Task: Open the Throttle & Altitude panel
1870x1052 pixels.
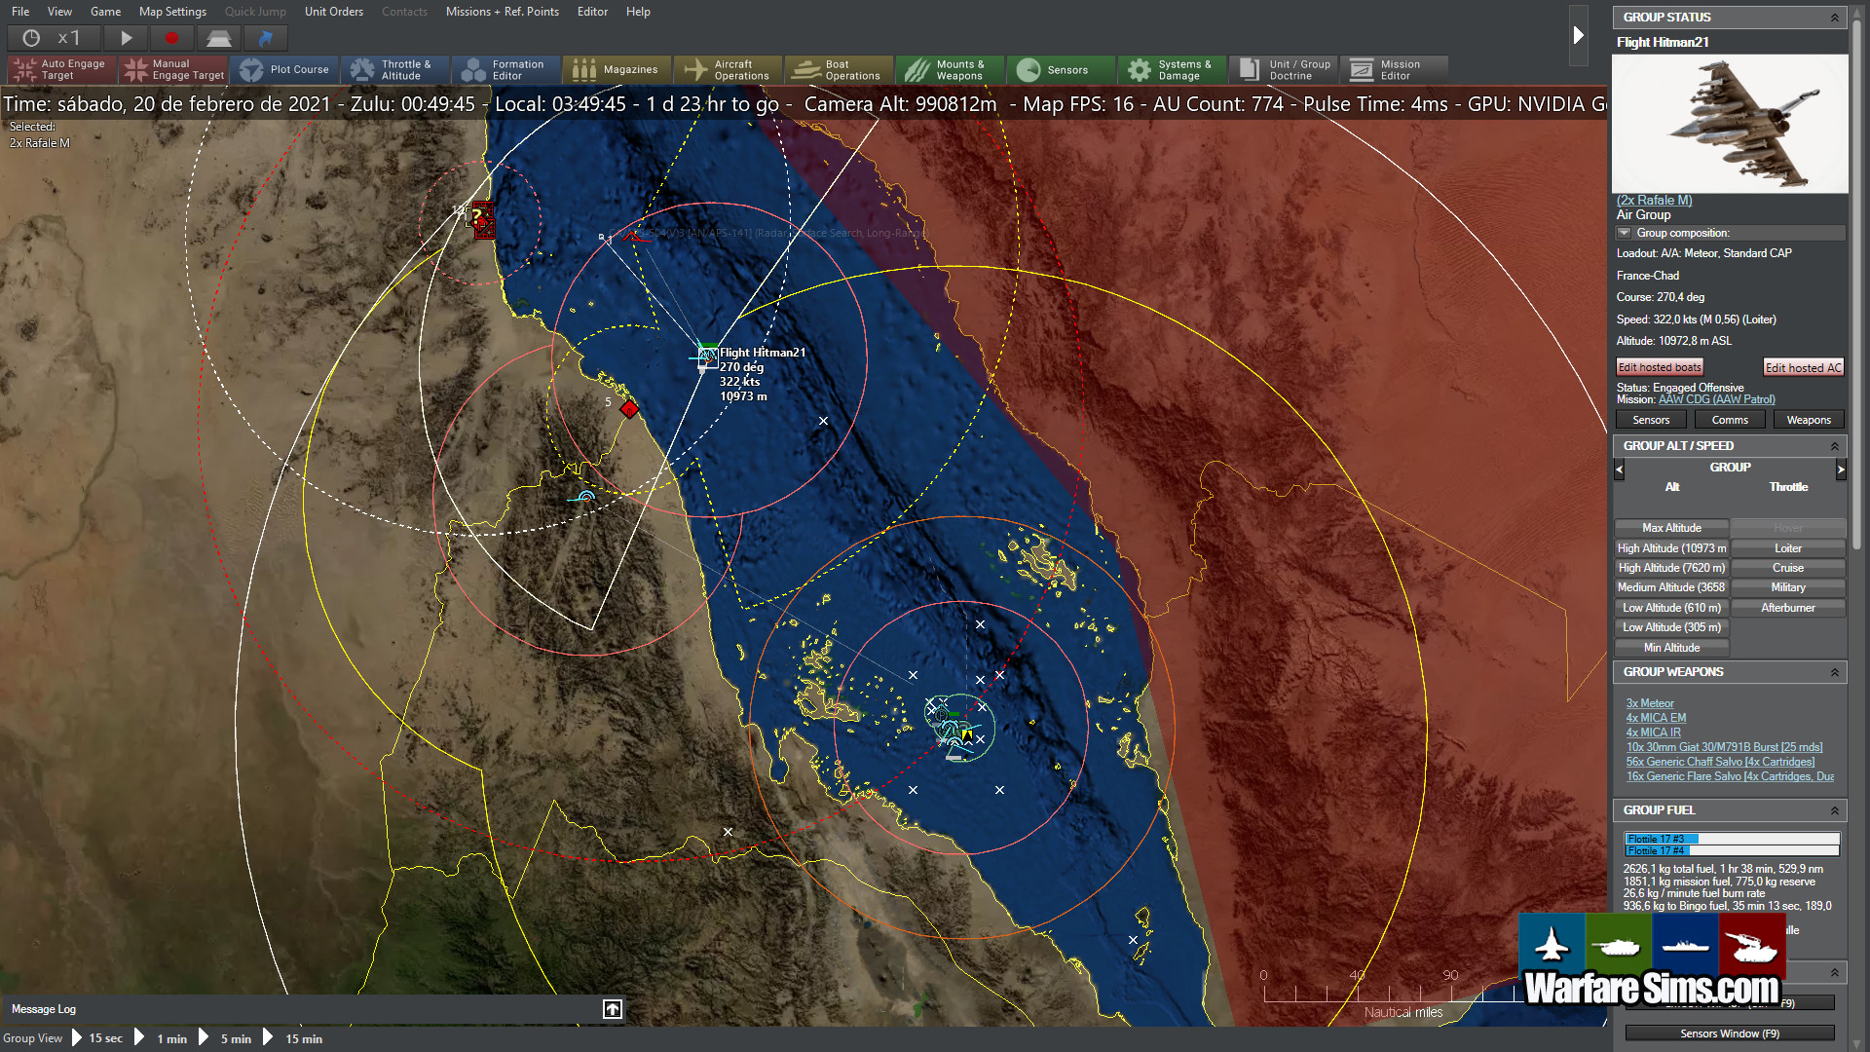Action: 394,69
